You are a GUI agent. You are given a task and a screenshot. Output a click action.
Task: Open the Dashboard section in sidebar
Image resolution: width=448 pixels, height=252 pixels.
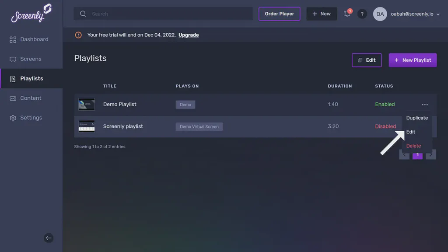point(34,39)
